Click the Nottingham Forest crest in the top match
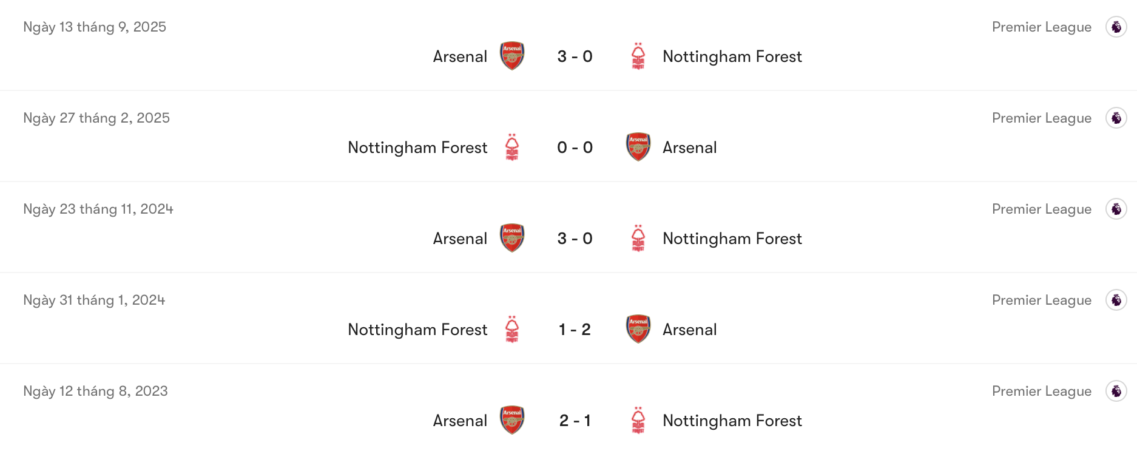The height and width of the screenshot is (454, 1137). click(638, 56)
